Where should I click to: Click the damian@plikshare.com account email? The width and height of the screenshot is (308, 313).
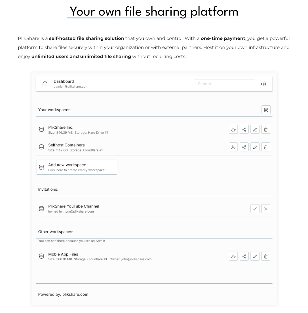click(x=71, y=87)
